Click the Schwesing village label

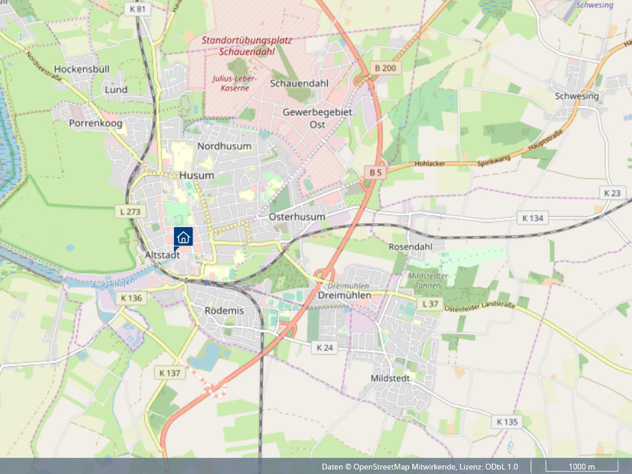coord(577,96)
